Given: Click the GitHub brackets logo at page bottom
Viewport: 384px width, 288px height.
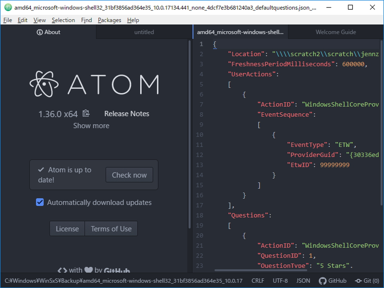Looking at the screenshot, I should [62, 270].
